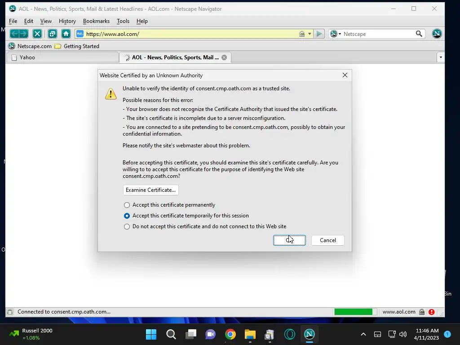Open the Russell 2000 widget

pyautogui.click(x=31, y=334)
